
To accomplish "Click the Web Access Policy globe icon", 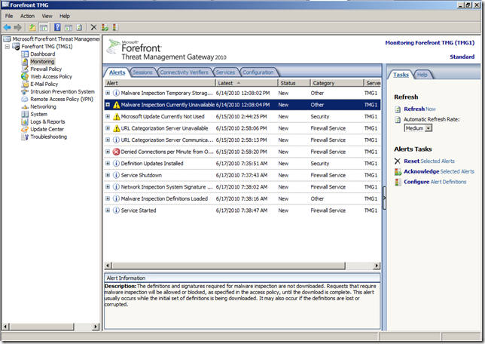I will 25,76.
